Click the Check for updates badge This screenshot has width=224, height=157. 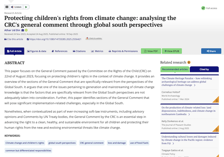point(94,38)
